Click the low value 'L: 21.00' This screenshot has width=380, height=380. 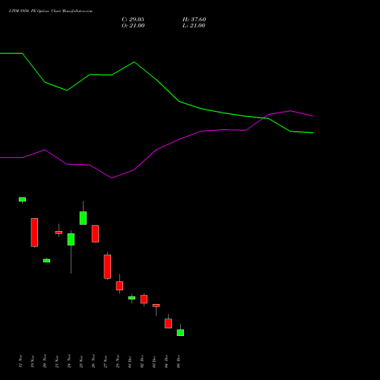(194, 26)
